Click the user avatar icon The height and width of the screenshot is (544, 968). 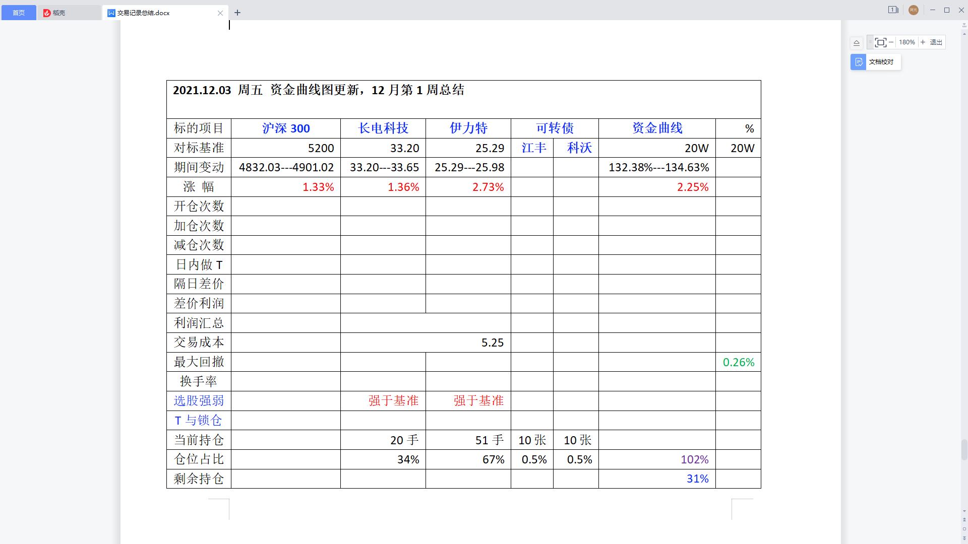(x=913, y=10)
